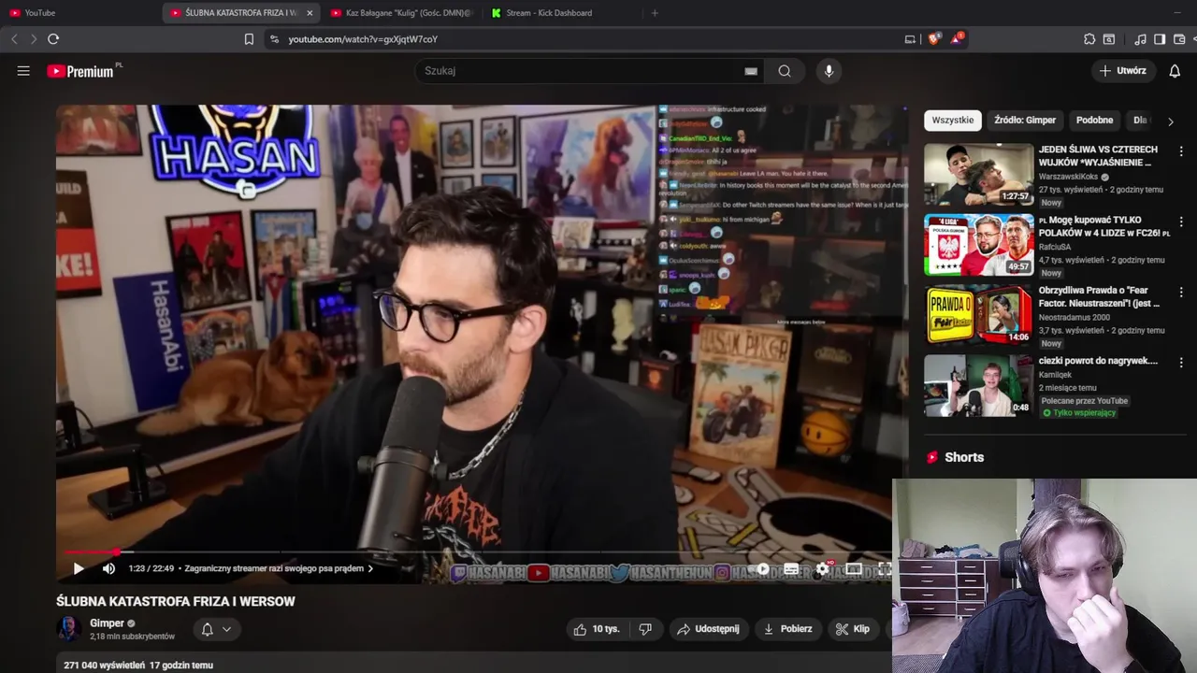The width and height of the screenshot is (1197, 673).
Task: Close the 'ŚLUBNA KATASTROFA FRIZA' tab
Action: [310, 13]
